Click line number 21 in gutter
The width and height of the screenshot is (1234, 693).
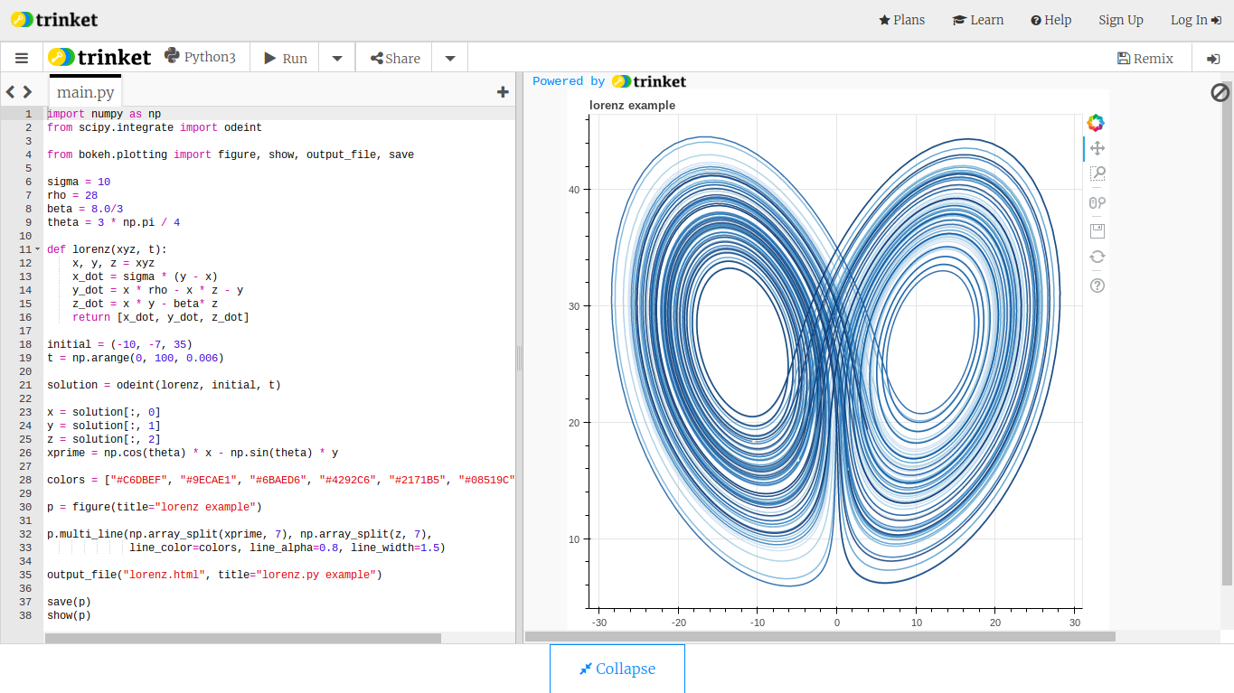pos(25,385)
